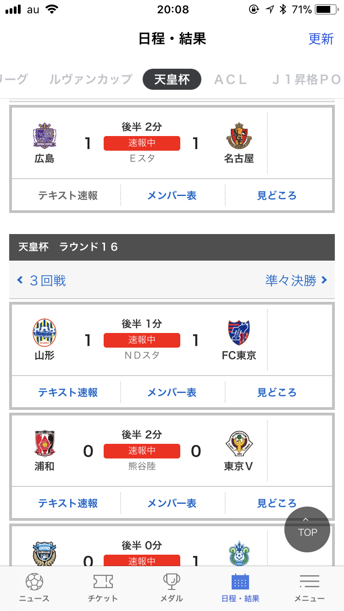Tap the 東京V team crest
This screenshot has width=344, height=611.
pyautogui.click(x=239, y=443)
